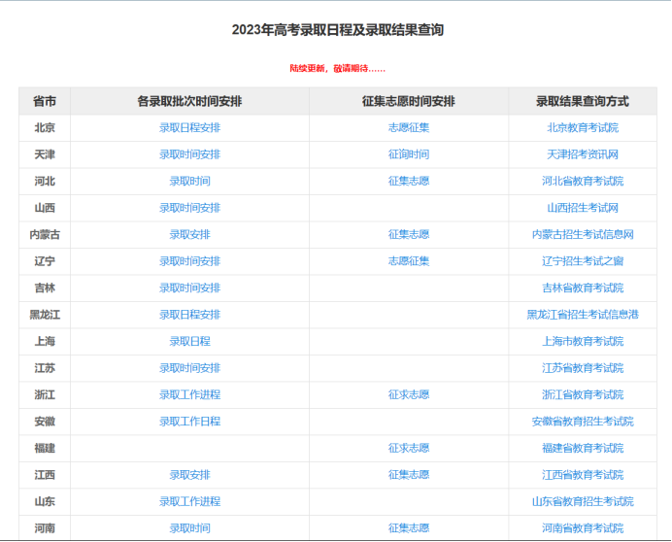672x542 pixels.
Task: Open 安徽 row's 录取工作日程 link
Action: (190, 422)
